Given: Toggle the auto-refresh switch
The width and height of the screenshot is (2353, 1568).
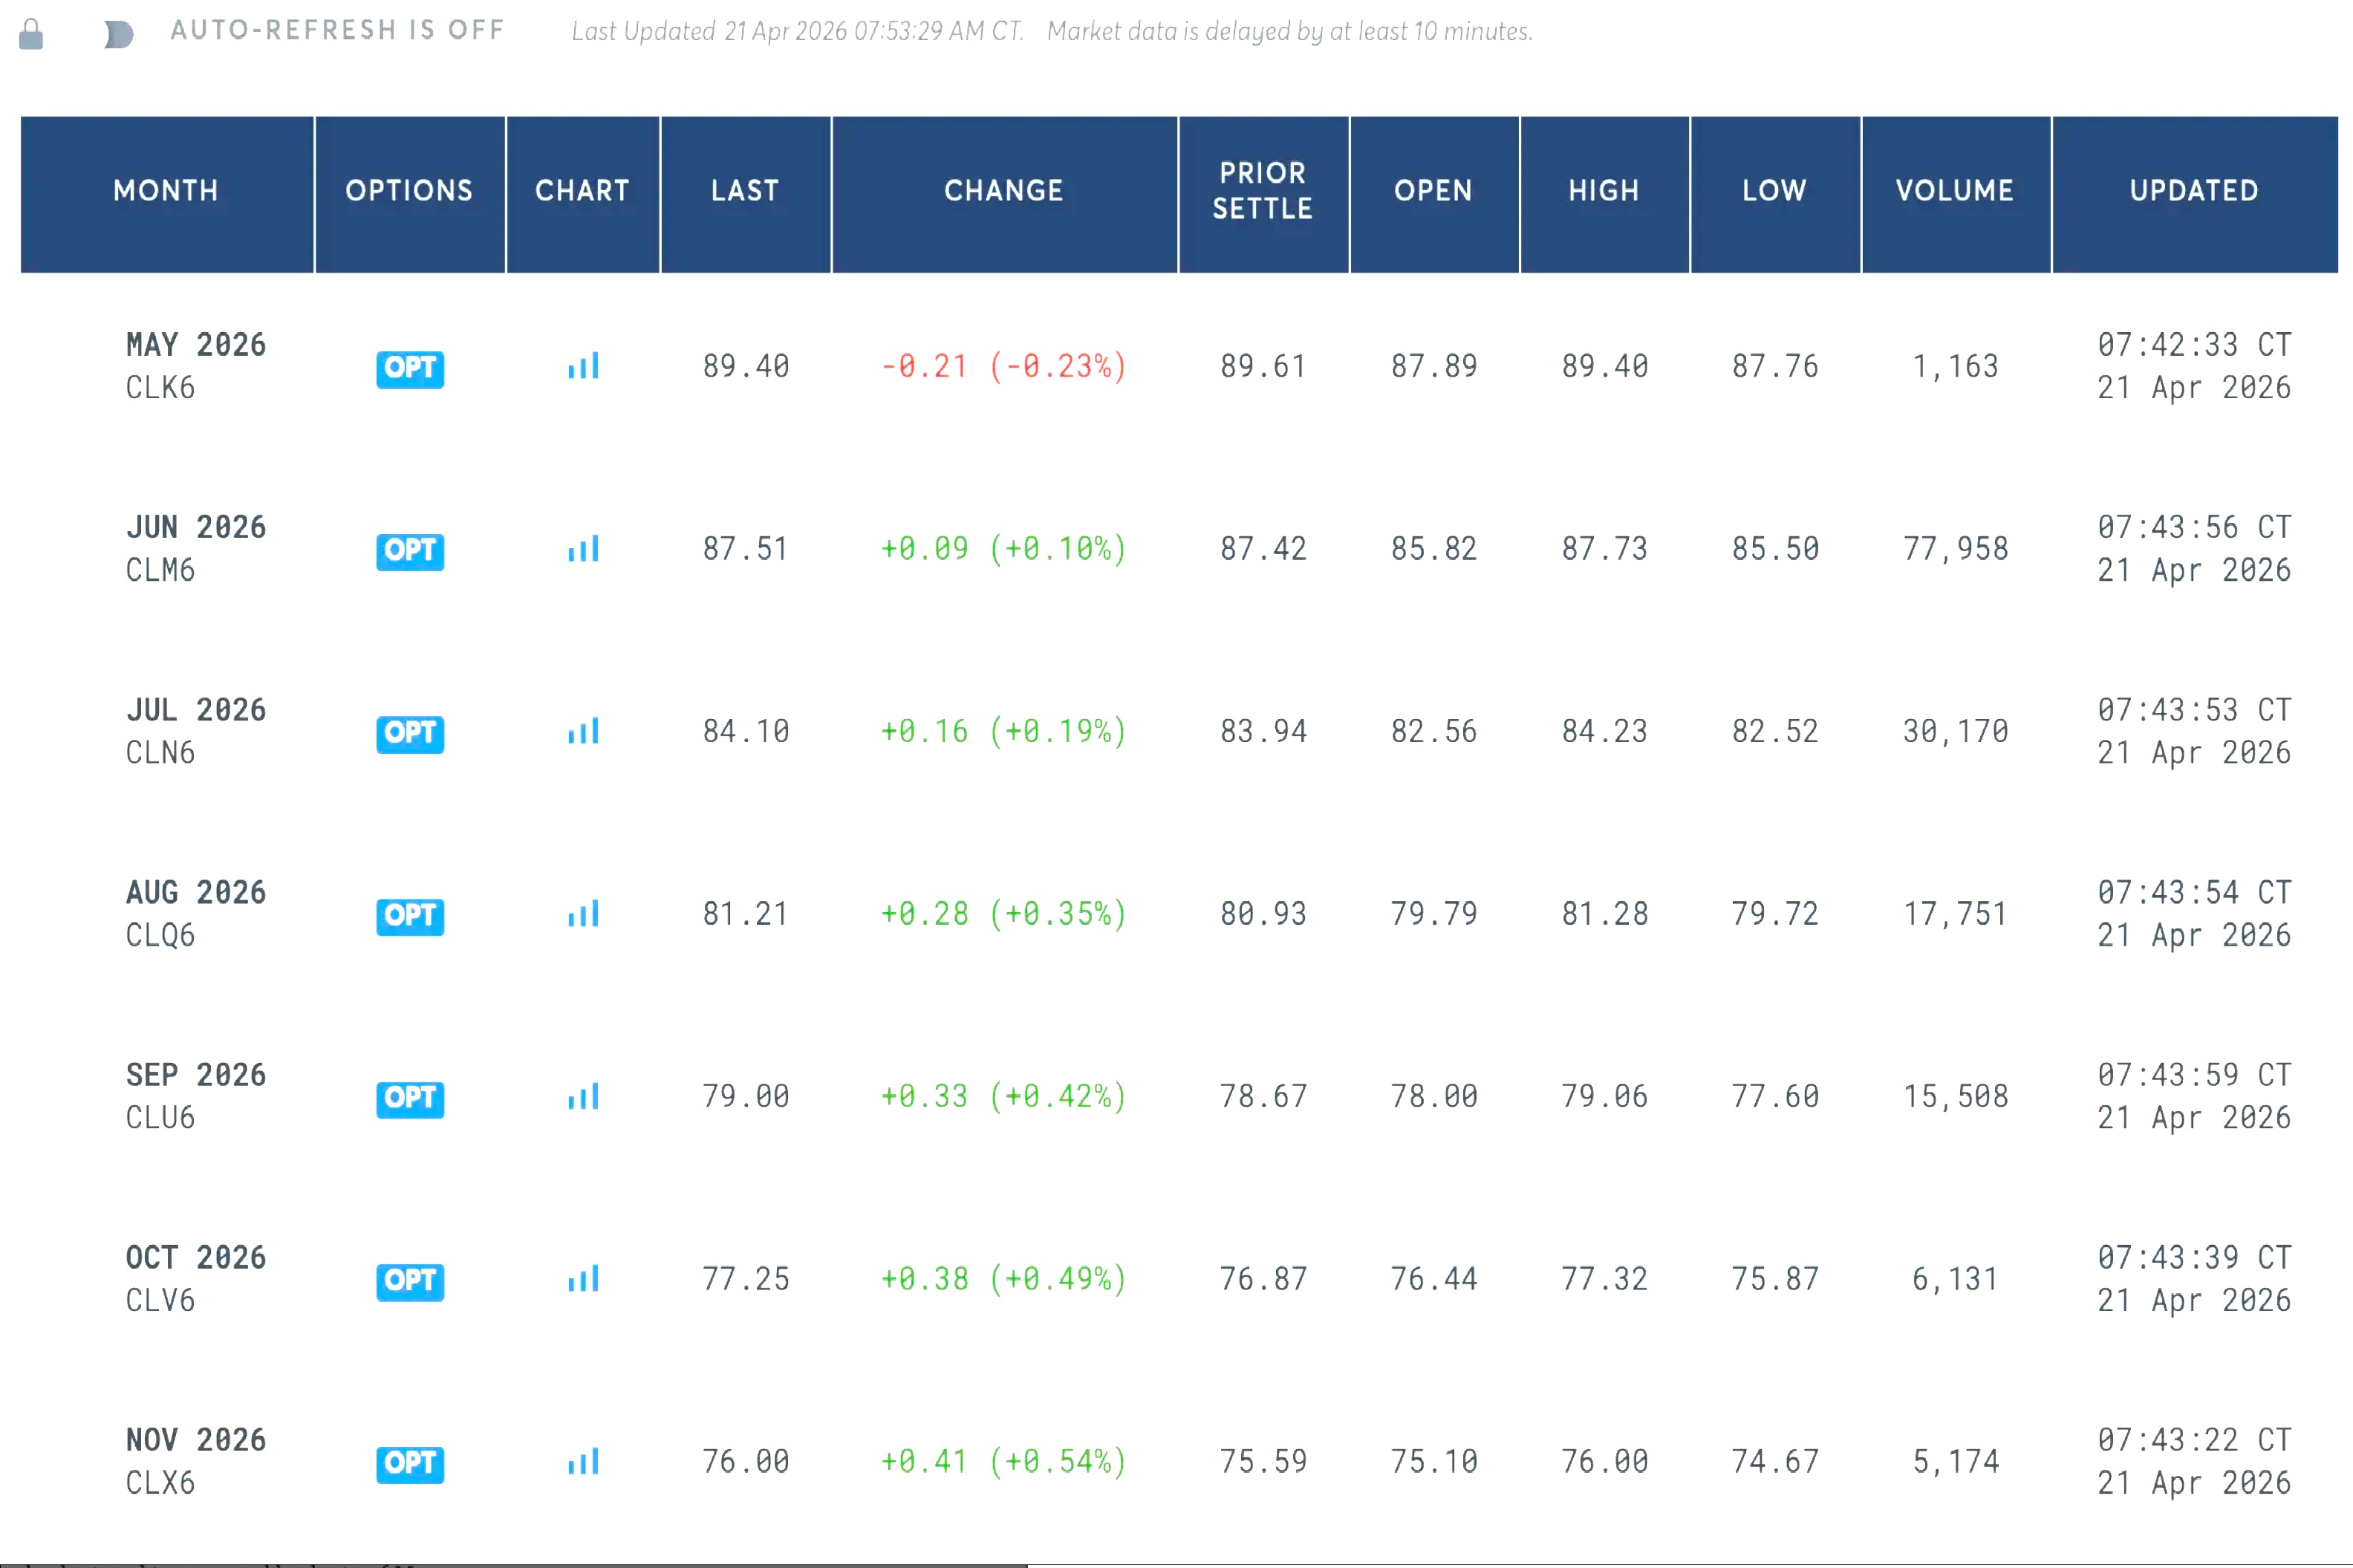Looking at the screenshot, I should (119, 34).
